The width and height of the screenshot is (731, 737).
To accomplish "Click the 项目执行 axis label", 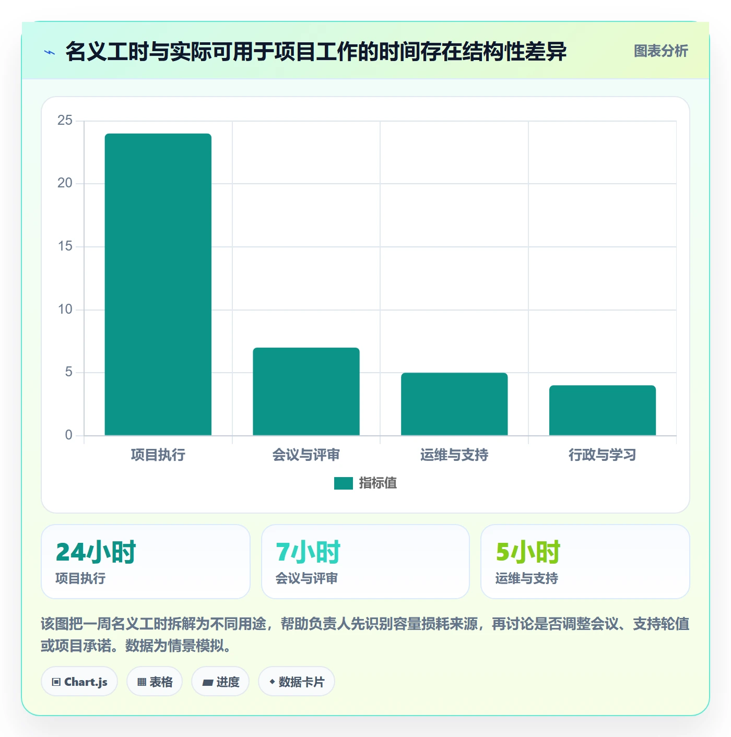I will [158, 455].
